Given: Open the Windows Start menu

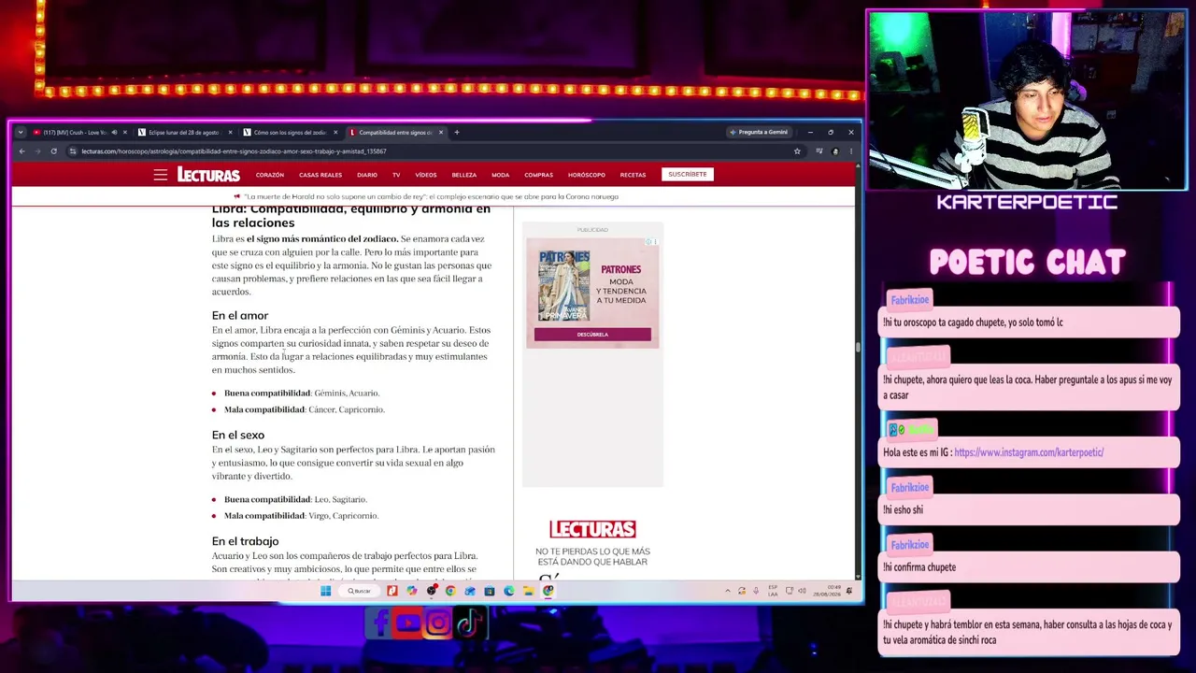Looking at the screenshot, I should click(x=325, y=591).
